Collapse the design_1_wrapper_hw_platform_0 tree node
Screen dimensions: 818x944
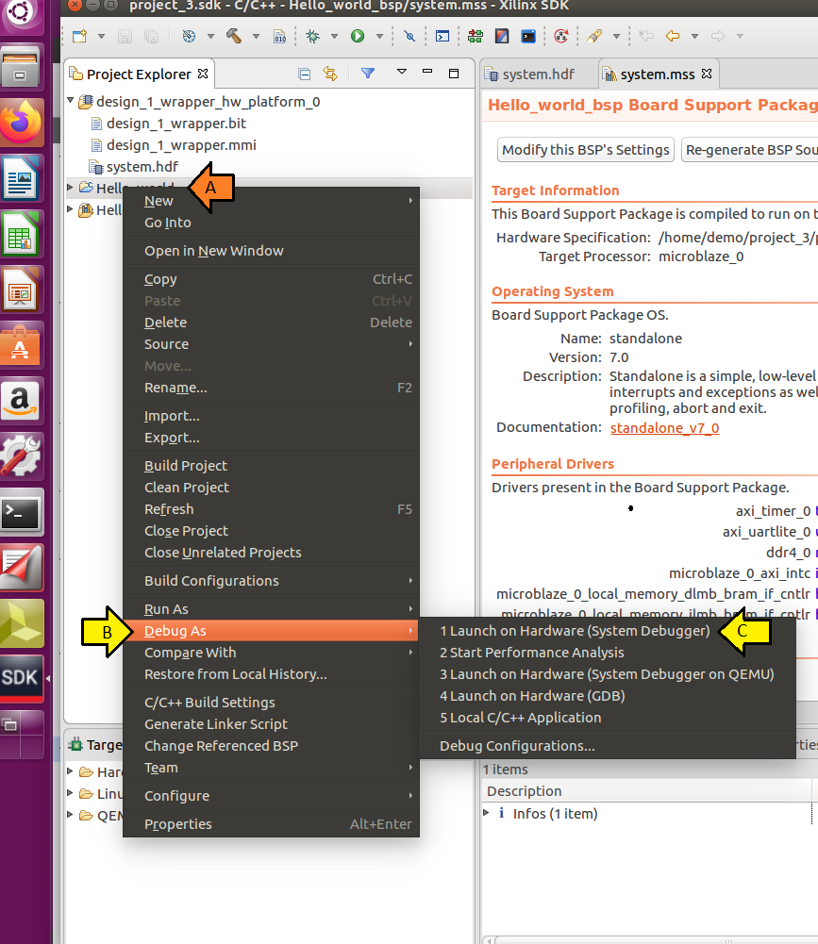(71, 101)
